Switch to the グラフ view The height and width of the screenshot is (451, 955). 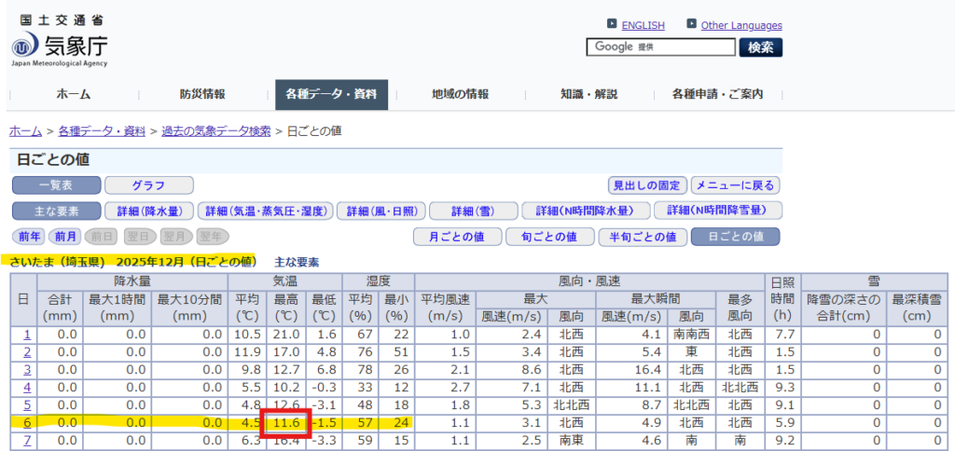(148, 185)
